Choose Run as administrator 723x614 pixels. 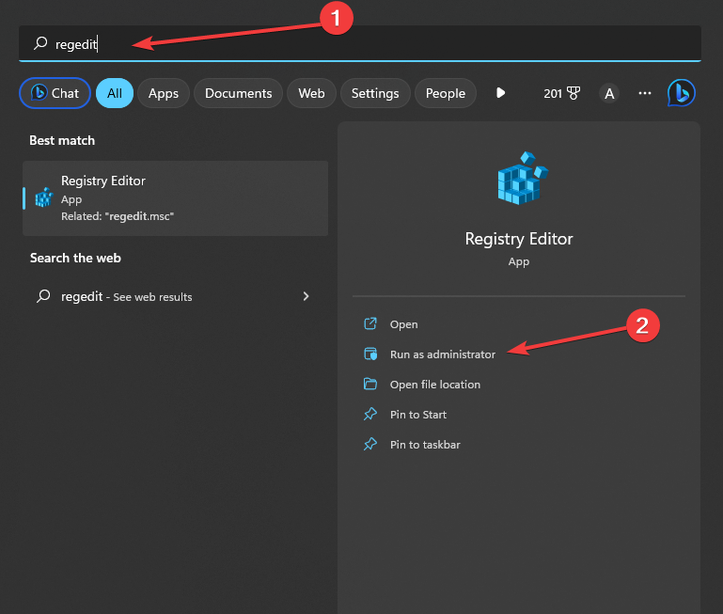tap(443, 354)
